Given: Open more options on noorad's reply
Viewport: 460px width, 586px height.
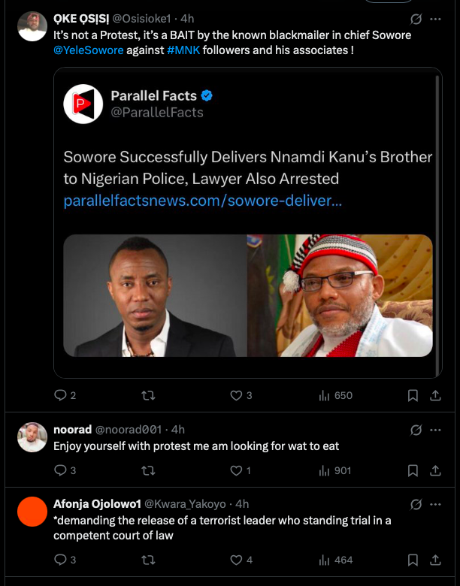Looking at the screenshot, I should pos(436,430).
